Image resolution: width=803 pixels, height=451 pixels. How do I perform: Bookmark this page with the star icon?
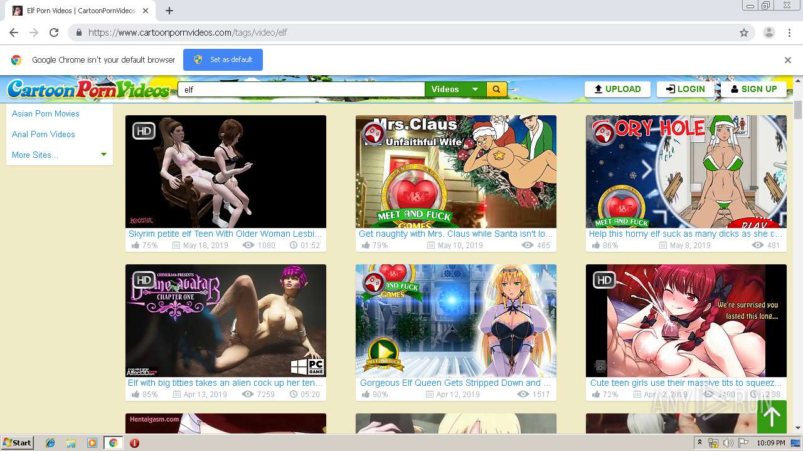pyautogui.click(x=744, y=33)
